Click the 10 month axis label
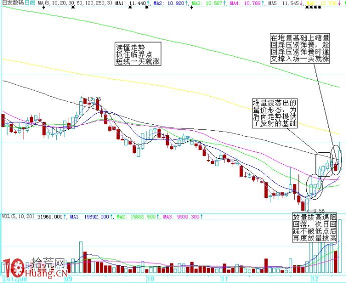346x283 pixels. 150,278
